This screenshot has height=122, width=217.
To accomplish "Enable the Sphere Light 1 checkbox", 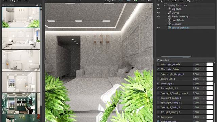I will click(158, 79).
